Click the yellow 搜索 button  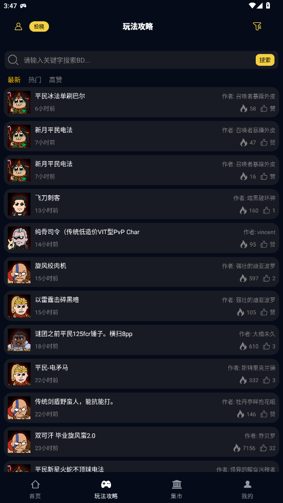265,60
